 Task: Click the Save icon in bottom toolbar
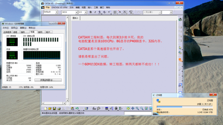pyautogui.click(x=54, y=108)
